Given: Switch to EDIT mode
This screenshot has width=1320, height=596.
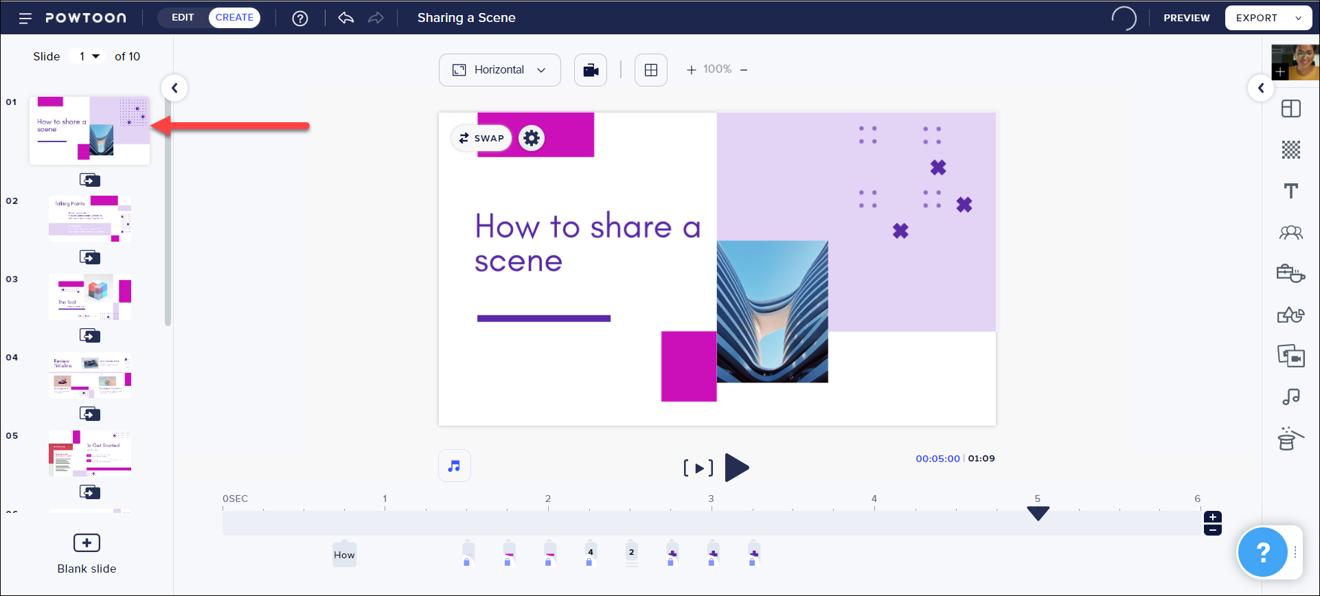Looking at the screenshot, I should point(183,18).
